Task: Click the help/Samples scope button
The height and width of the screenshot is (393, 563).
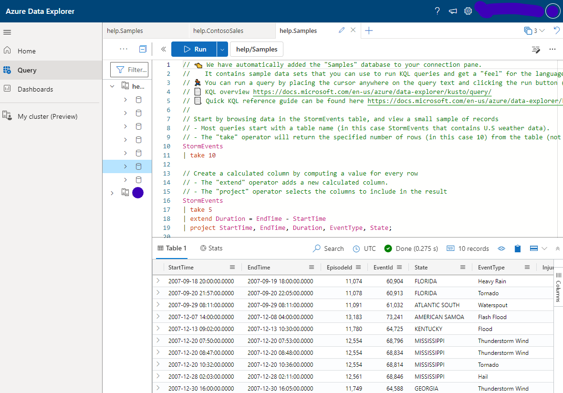Action: (257, 49)
